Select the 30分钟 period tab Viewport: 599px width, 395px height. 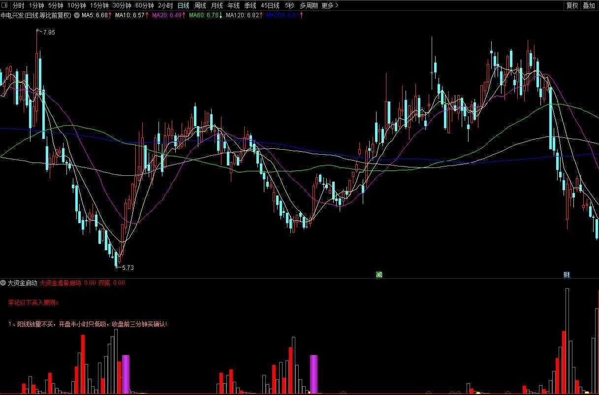[122, 6]
